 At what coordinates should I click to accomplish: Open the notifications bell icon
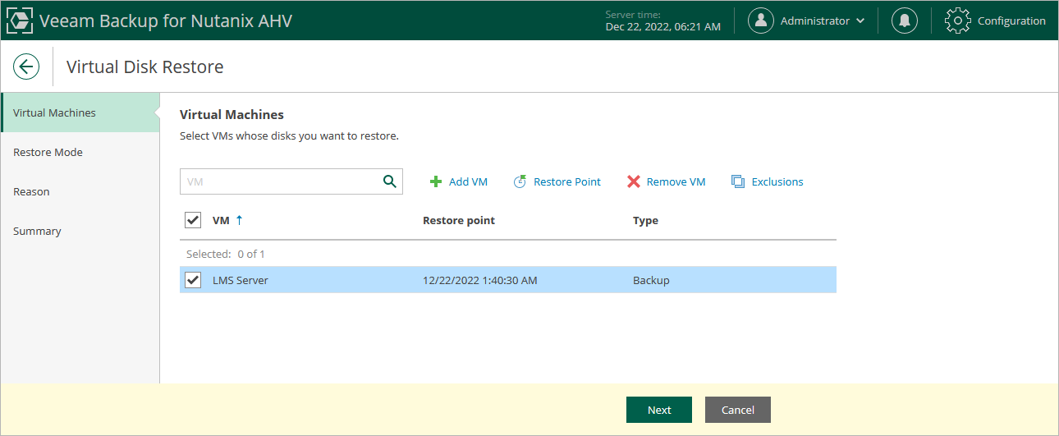tap(905, 21)
